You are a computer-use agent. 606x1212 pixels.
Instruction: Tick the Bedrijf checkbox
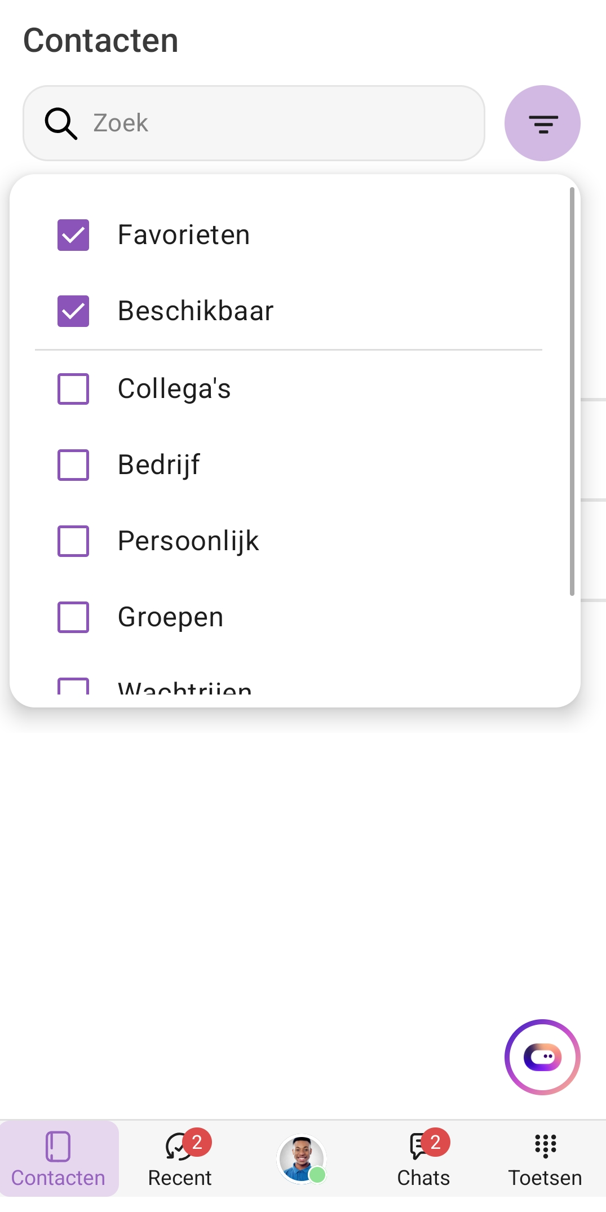73,465
